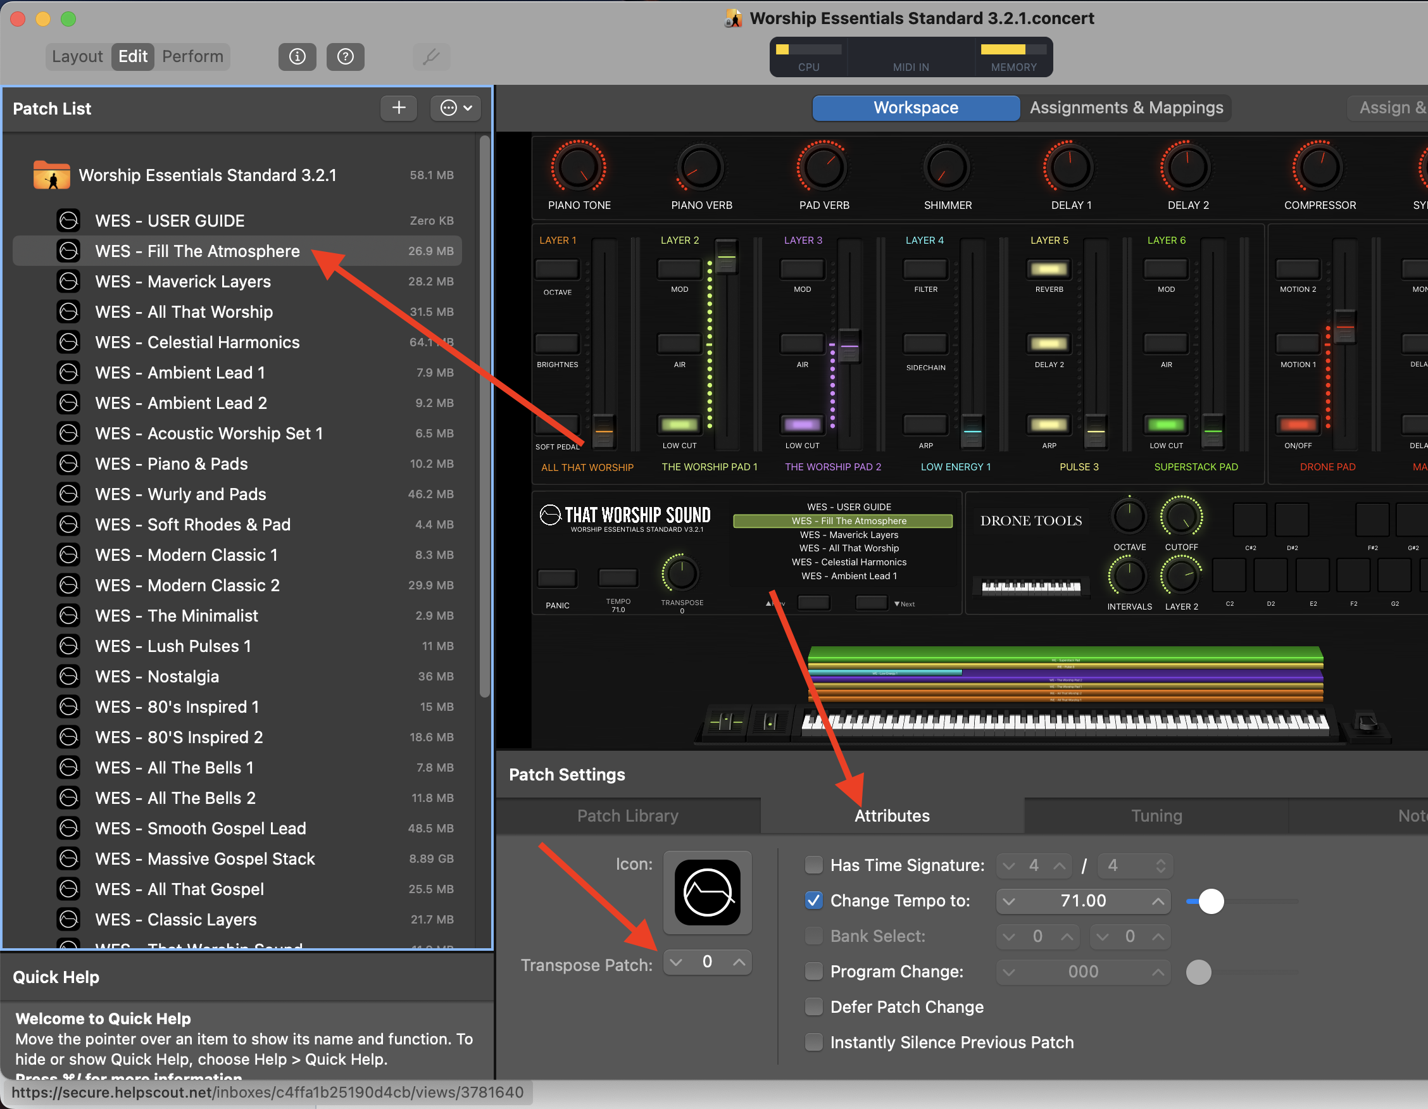The height and width of the screenshot is (1109, 1428).
Task: Decrease tempo value with down chevron
Action: 1009,901
